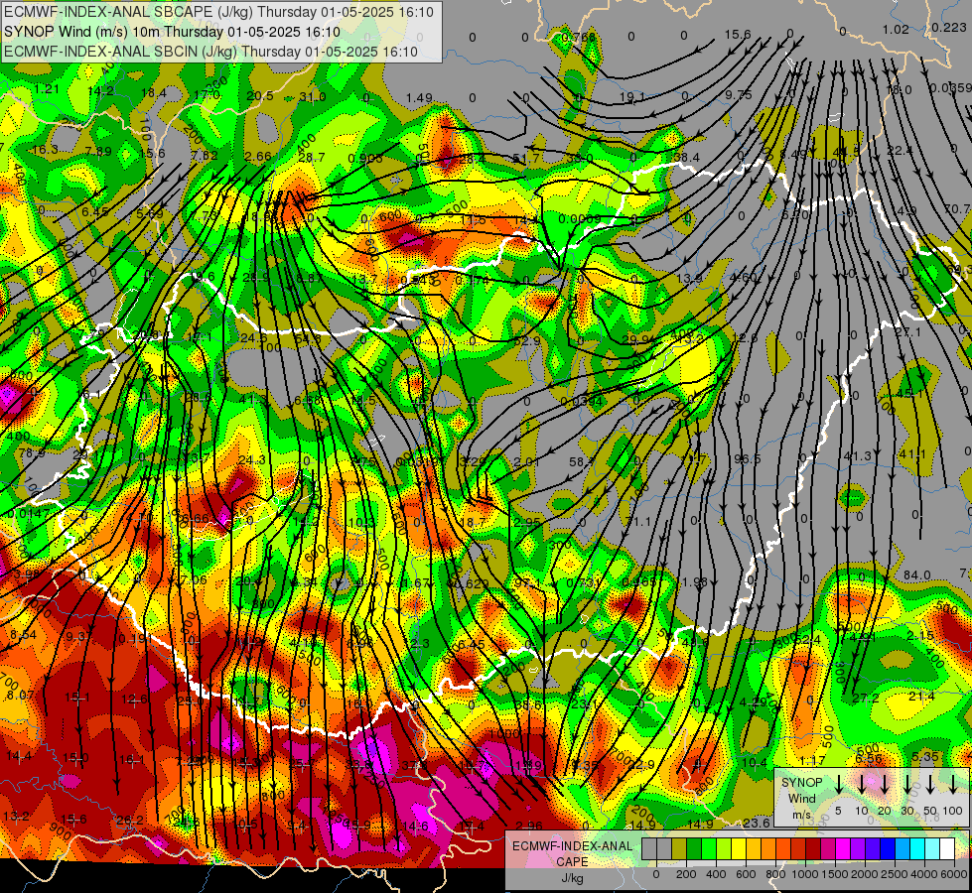Select the pure blue swatch left of 2500 tick
The image size is (972, 893).
point(888,848)
